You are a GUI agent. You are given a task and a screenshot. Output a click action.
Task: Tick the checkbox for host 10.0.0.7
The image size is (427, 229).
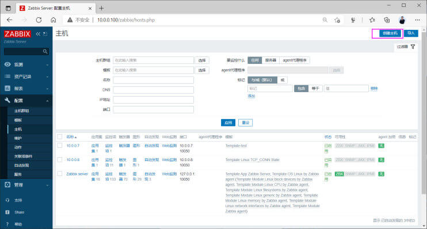point(60,146)
